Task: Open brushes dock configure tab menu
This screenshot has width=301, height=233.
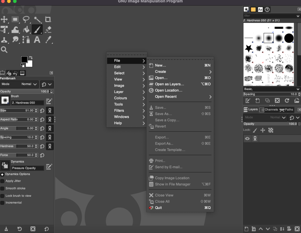Action: pyautogui.click(x=299, y=9)
